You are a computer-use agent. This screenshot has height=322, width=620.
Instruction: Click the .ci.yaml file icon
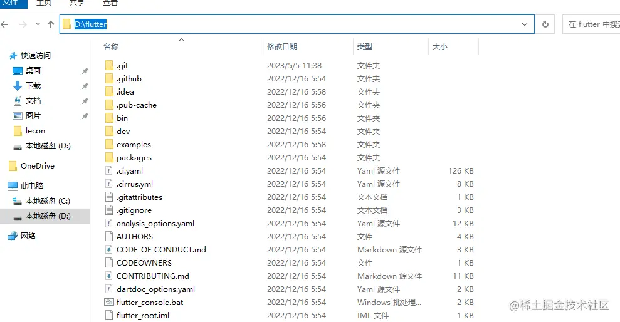(109, 170)
